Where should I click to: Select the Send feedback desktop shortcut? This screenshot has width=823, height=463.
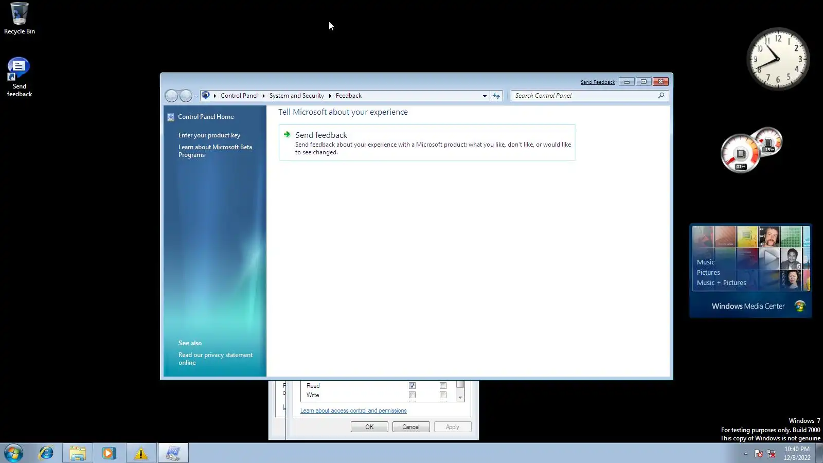coord(20,77)
